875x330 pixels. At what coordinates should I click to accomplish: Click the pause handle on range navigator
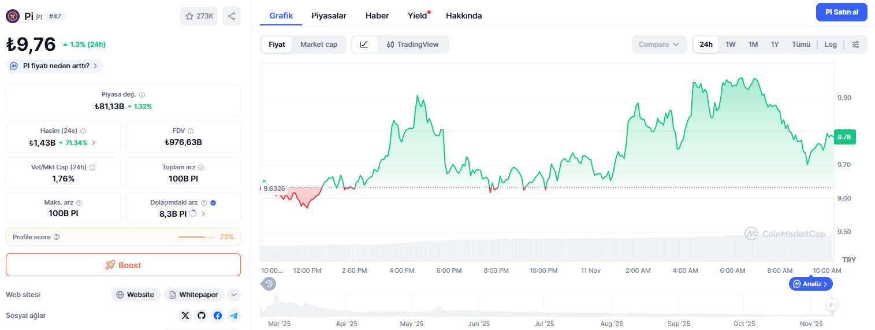click(831, 305)
